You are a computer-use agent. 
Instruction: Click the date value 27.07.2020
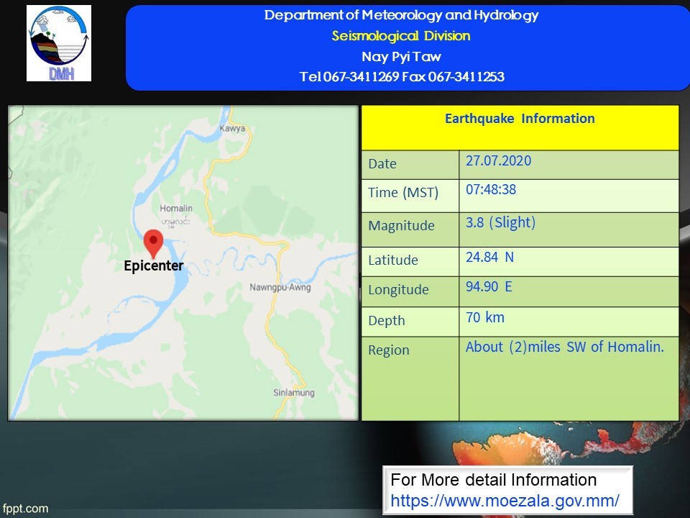[498, 160]
